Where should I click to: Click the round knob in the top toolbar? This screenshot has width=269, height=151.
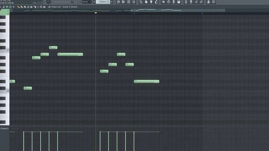click(x=49, y=2)
